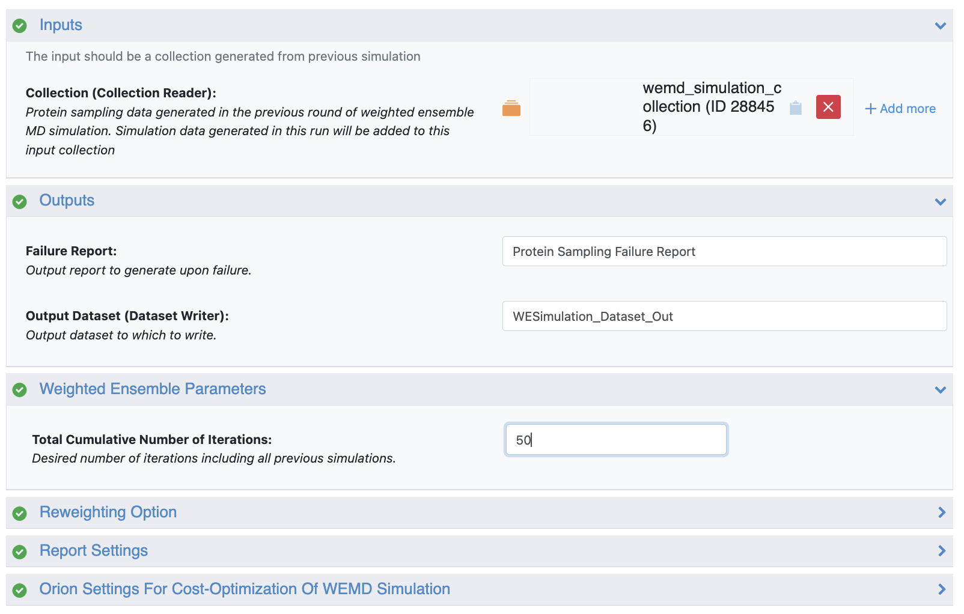The image size is (964, 614).
Task: Click green check beside Reweighting Option
Action: coord(20,513)
